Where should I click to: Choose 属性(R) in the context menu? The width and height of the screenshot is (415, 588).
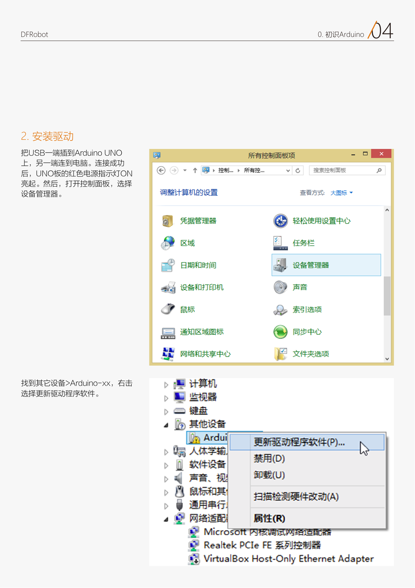pos(269,518)
